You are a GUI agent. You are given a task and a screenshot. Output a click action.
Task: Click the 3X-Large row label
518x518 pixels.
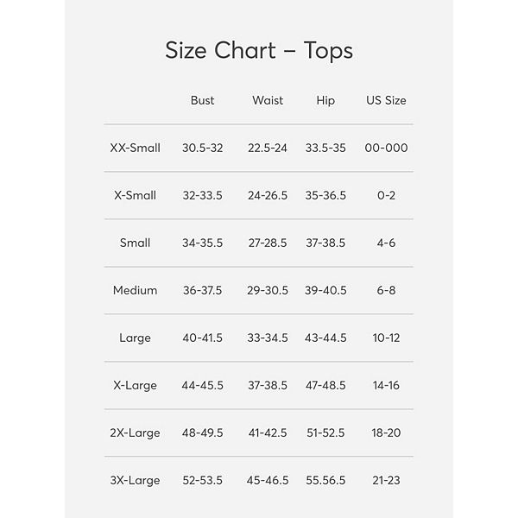click(136, 480)
